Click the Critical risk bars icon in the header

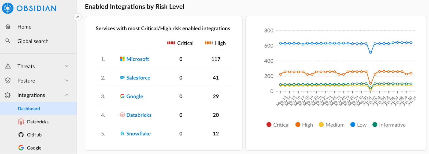(x=171, y=43)
